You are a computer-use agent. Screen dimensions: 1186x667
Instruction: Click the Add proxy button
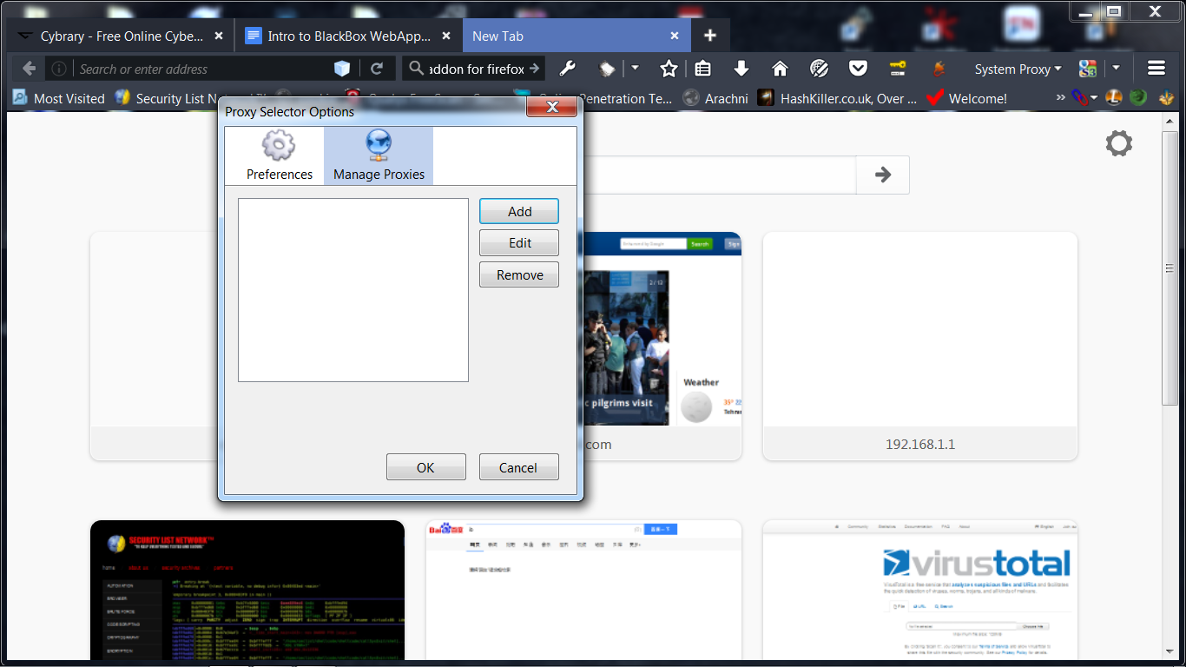519,211
